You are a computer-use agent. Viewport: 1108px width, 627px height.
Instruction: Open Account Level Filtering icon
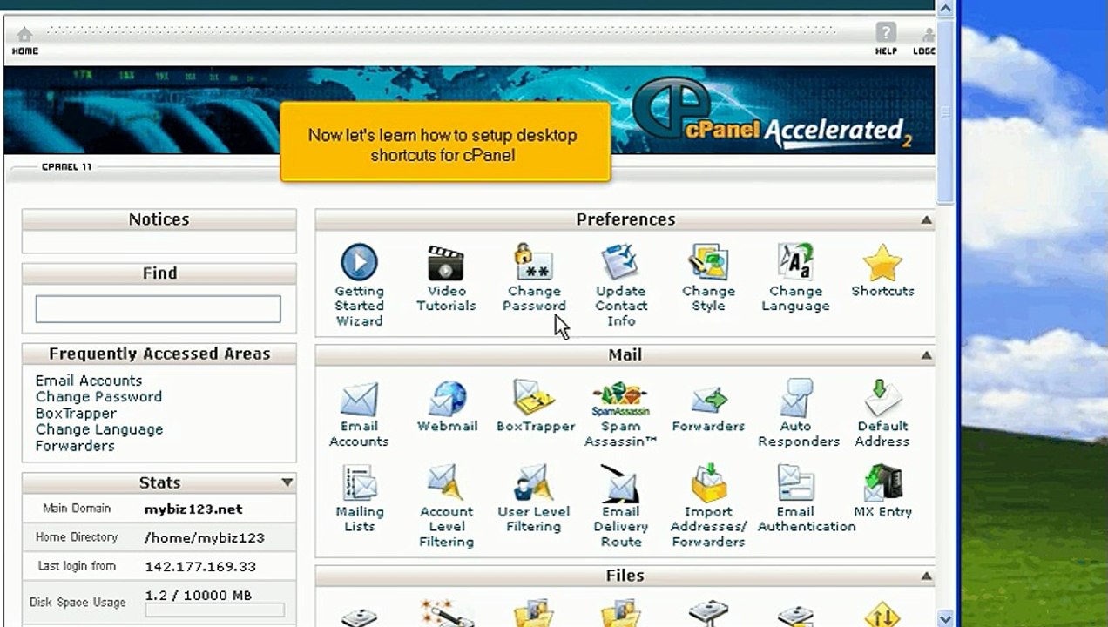(x=446, y=483)
